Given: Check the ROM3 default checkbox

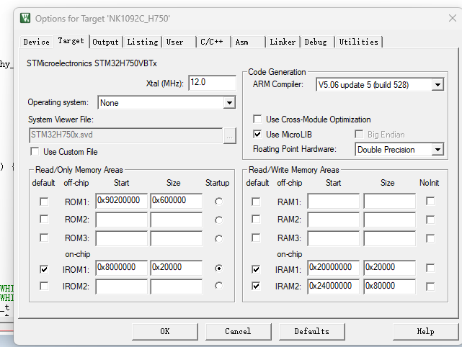Looking at the screenshot, I should click(x=44, y=238).
